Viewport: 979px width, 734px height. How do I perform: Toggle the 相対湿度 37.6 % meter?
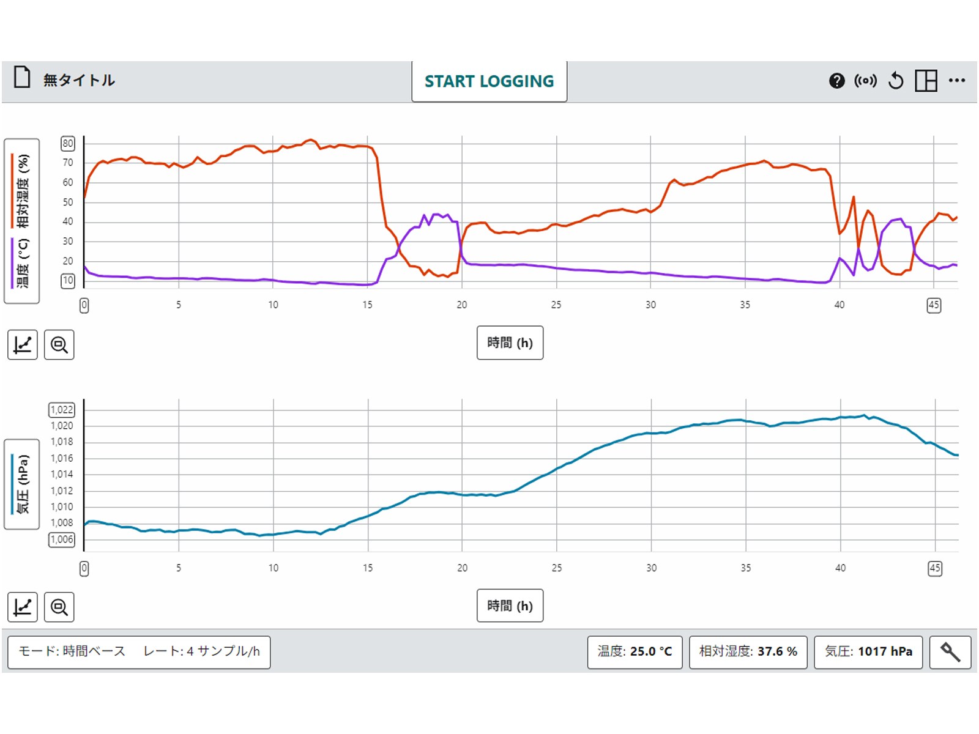click(x=748, y=652)
